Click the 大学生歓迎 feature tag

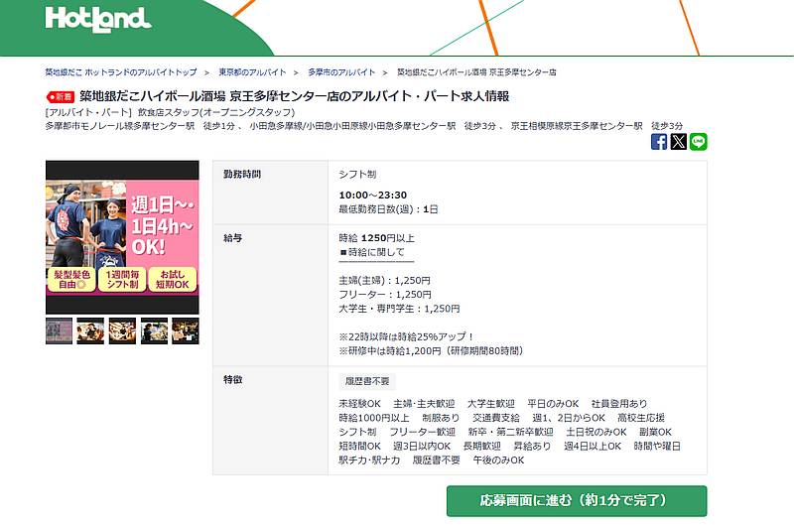click(x=490, y=404)
